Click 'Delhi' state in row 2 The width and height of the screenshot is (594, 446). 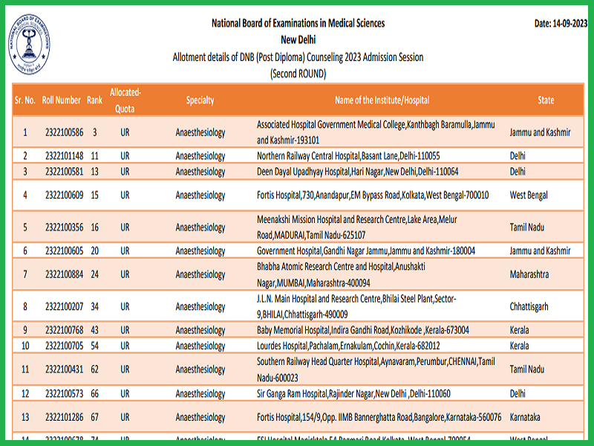coord(518,156)
